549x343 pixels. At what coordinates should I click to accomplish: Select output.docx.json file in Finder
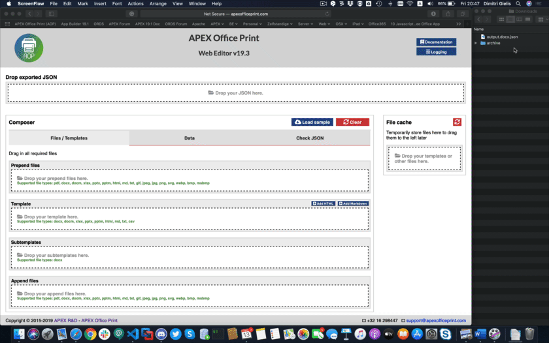[502, 37]
